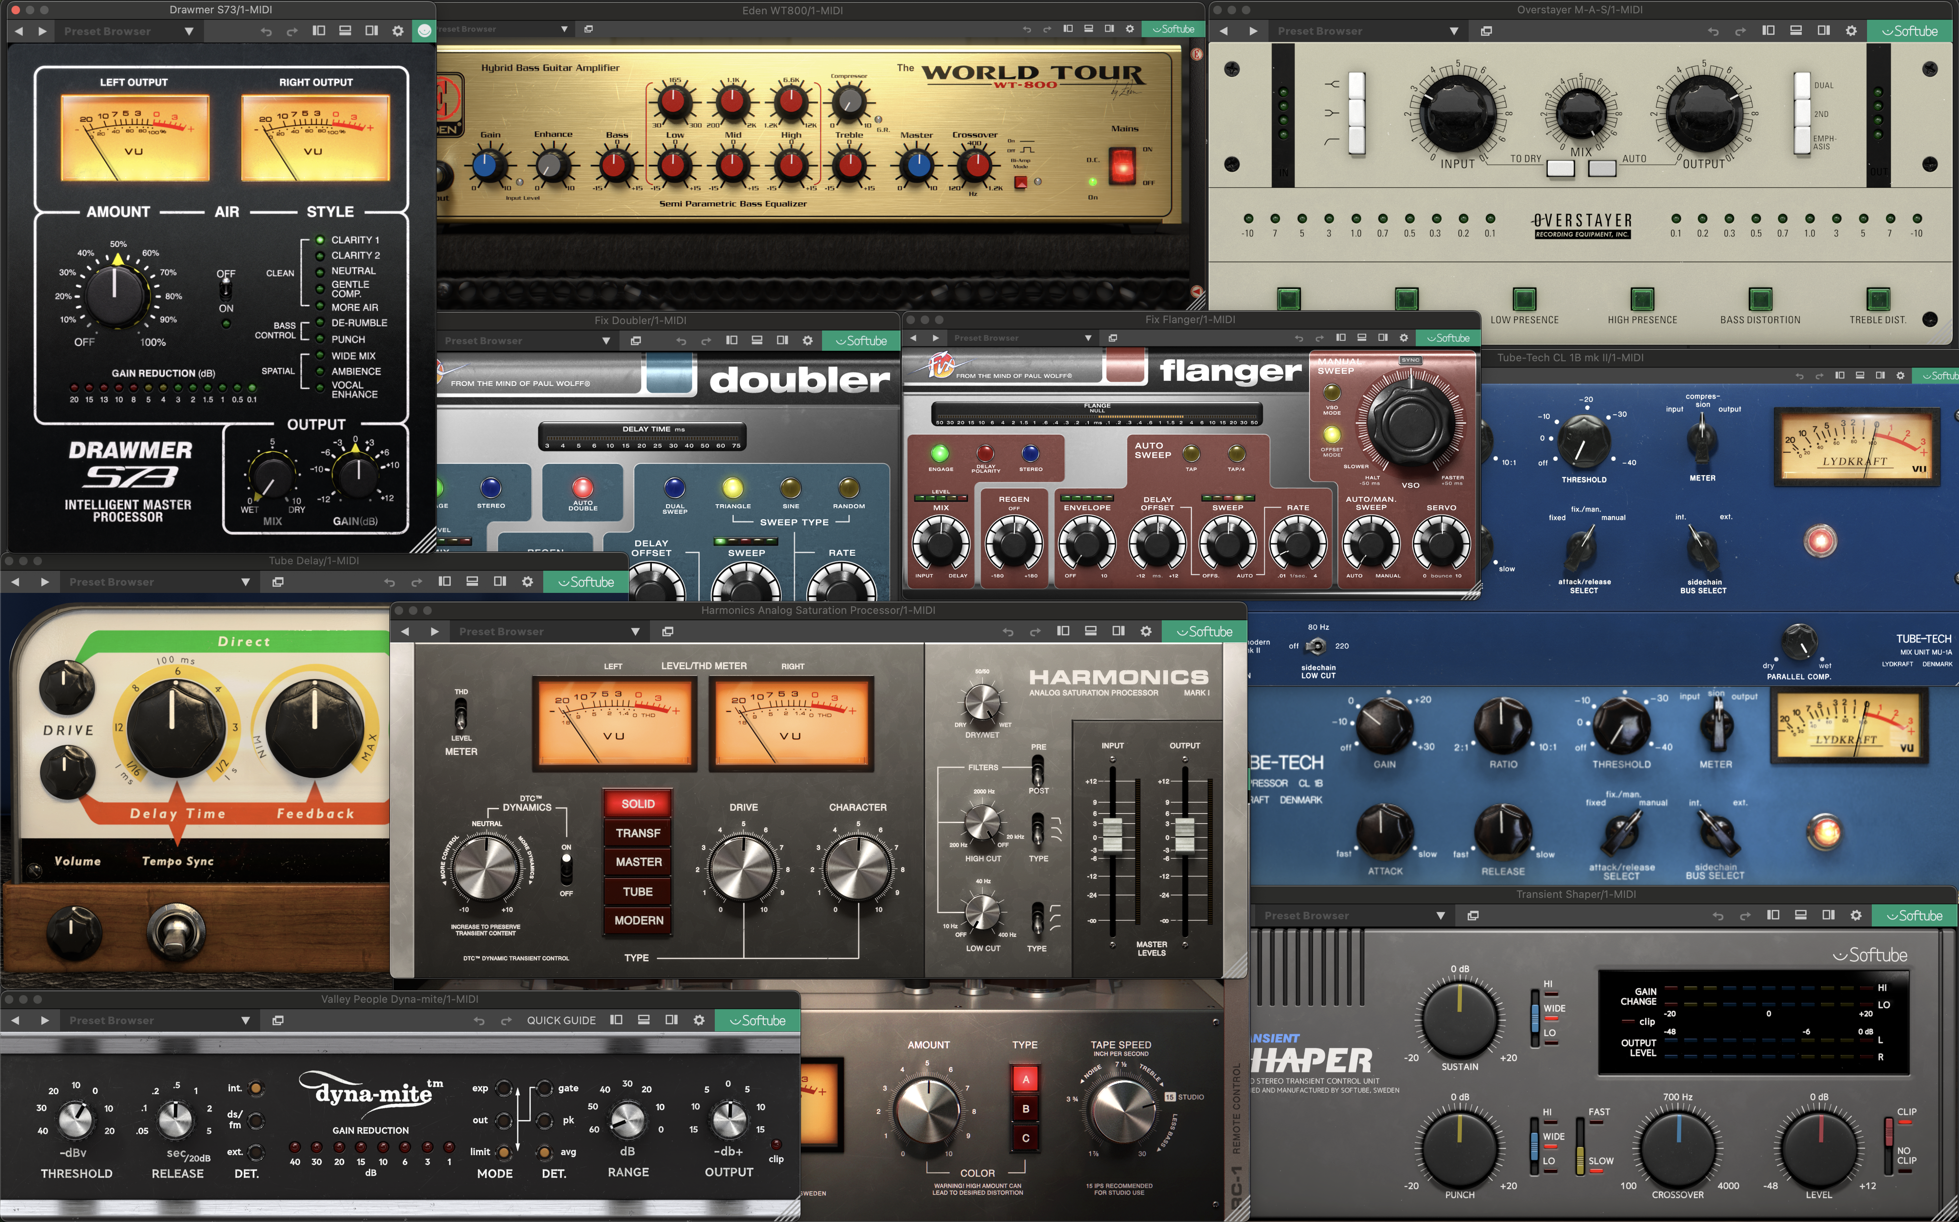
Task: Click undo arrow in Dyna-mite toolbar
Action: (x=479, y=1020)
